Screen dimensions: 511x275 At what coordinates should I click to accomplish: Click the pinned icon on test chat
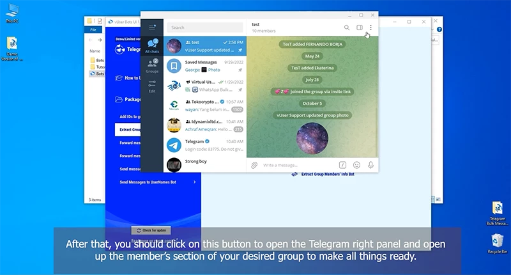click(x=240, y=51)
